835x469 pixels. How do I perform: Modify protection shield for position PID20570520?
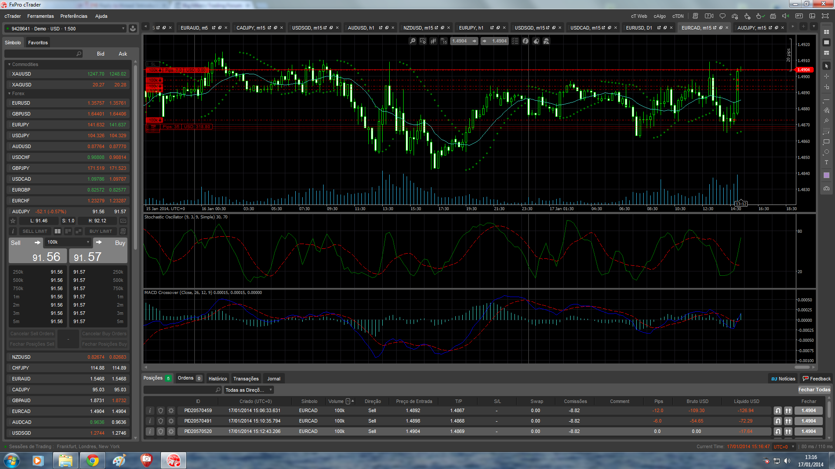tap(160, 432)
